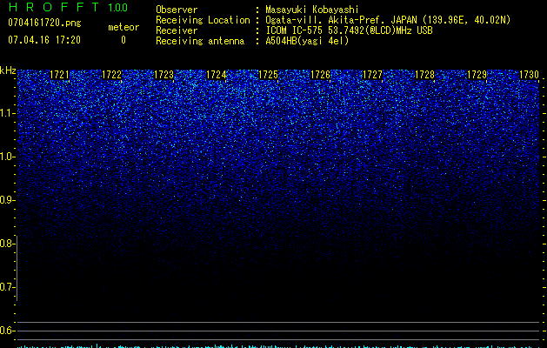Click the HROFFT 1.0.0 title text
Image resolution: width=547 pixels, height=348 pixels.
pyautogui.click(x=68, y=7)
